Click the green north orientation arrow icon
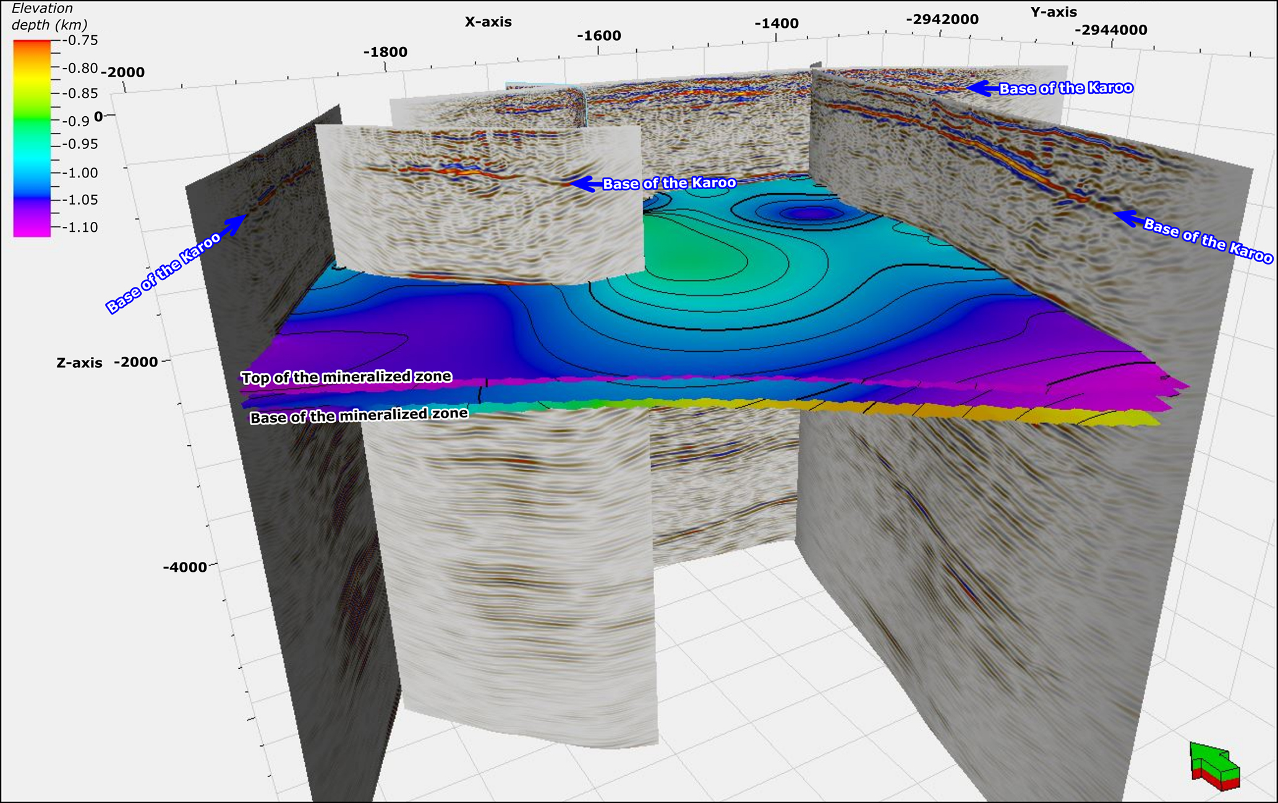The height and width of the screenshot is (803, 1278). coord(1213,761)
